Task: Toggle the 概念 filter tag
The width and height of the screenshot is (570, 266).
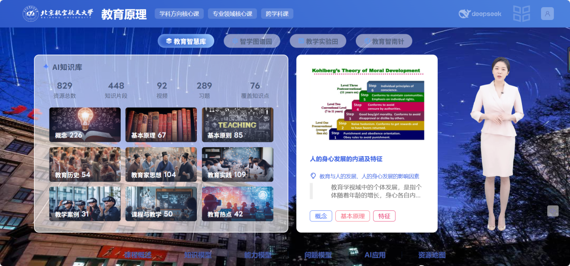Action: [321, 216]
